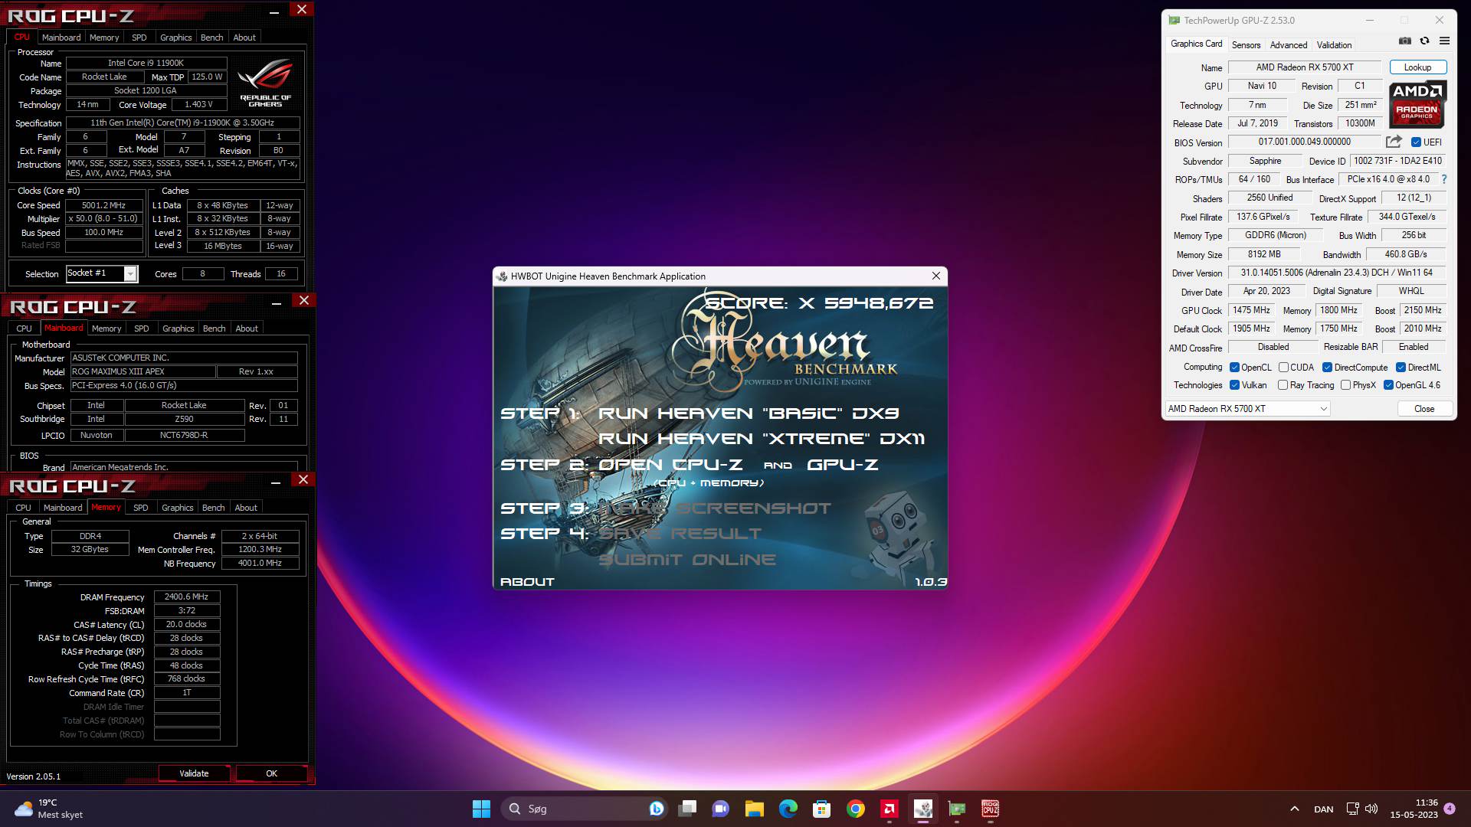
Task: Toggle the UEFI checkbox in GPU-Z
Action: [x=1416, y=142]
